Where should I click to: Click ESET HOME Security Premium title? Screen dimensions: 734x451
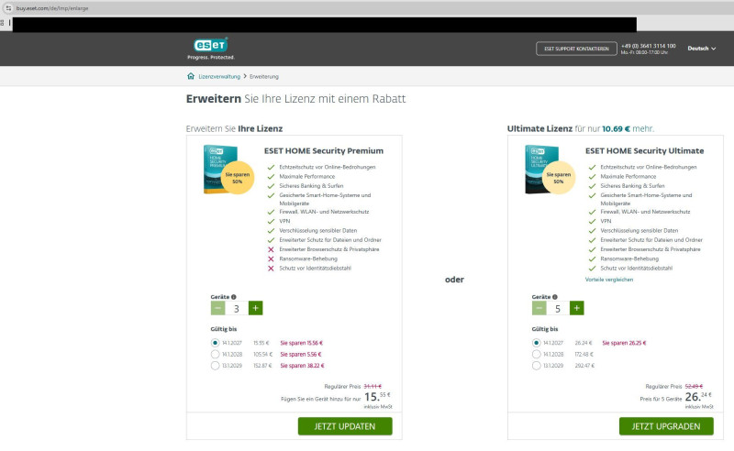pos(324,150)
